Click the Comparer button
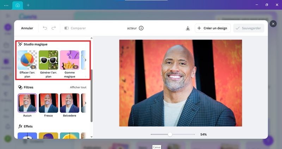This screenshot has height=149, width=282. tap(75, 28)
